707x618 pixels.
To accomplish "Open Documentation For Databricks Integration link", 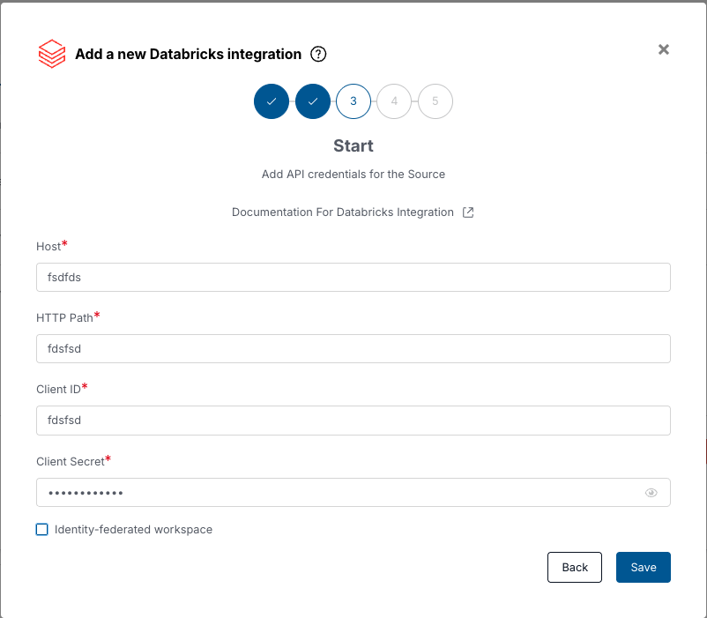I will pos(343,212).
